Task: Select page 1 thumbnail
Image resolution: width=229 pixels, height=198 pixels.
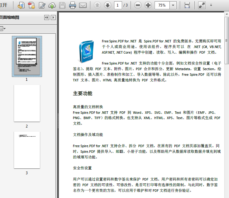Action: (27, 56)
